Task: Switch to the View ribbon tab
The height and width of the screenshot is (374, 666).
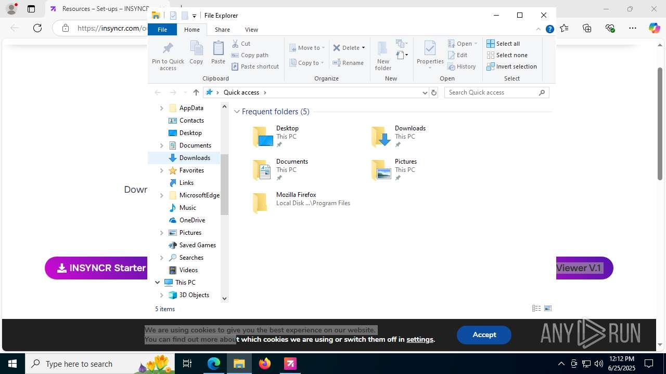Action: pyautogui.click(x=251, y=30)
